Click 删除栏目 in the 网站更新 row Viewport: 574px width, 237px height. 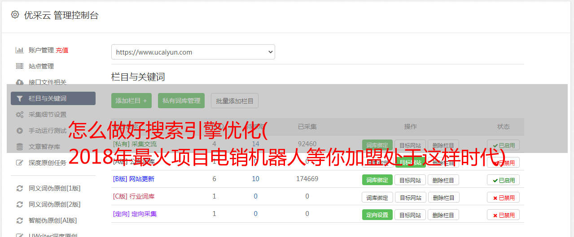[x=443, y=180]
